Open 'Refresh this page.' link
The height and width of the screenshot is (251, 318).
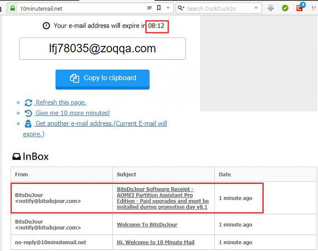[x=61, y=102]
